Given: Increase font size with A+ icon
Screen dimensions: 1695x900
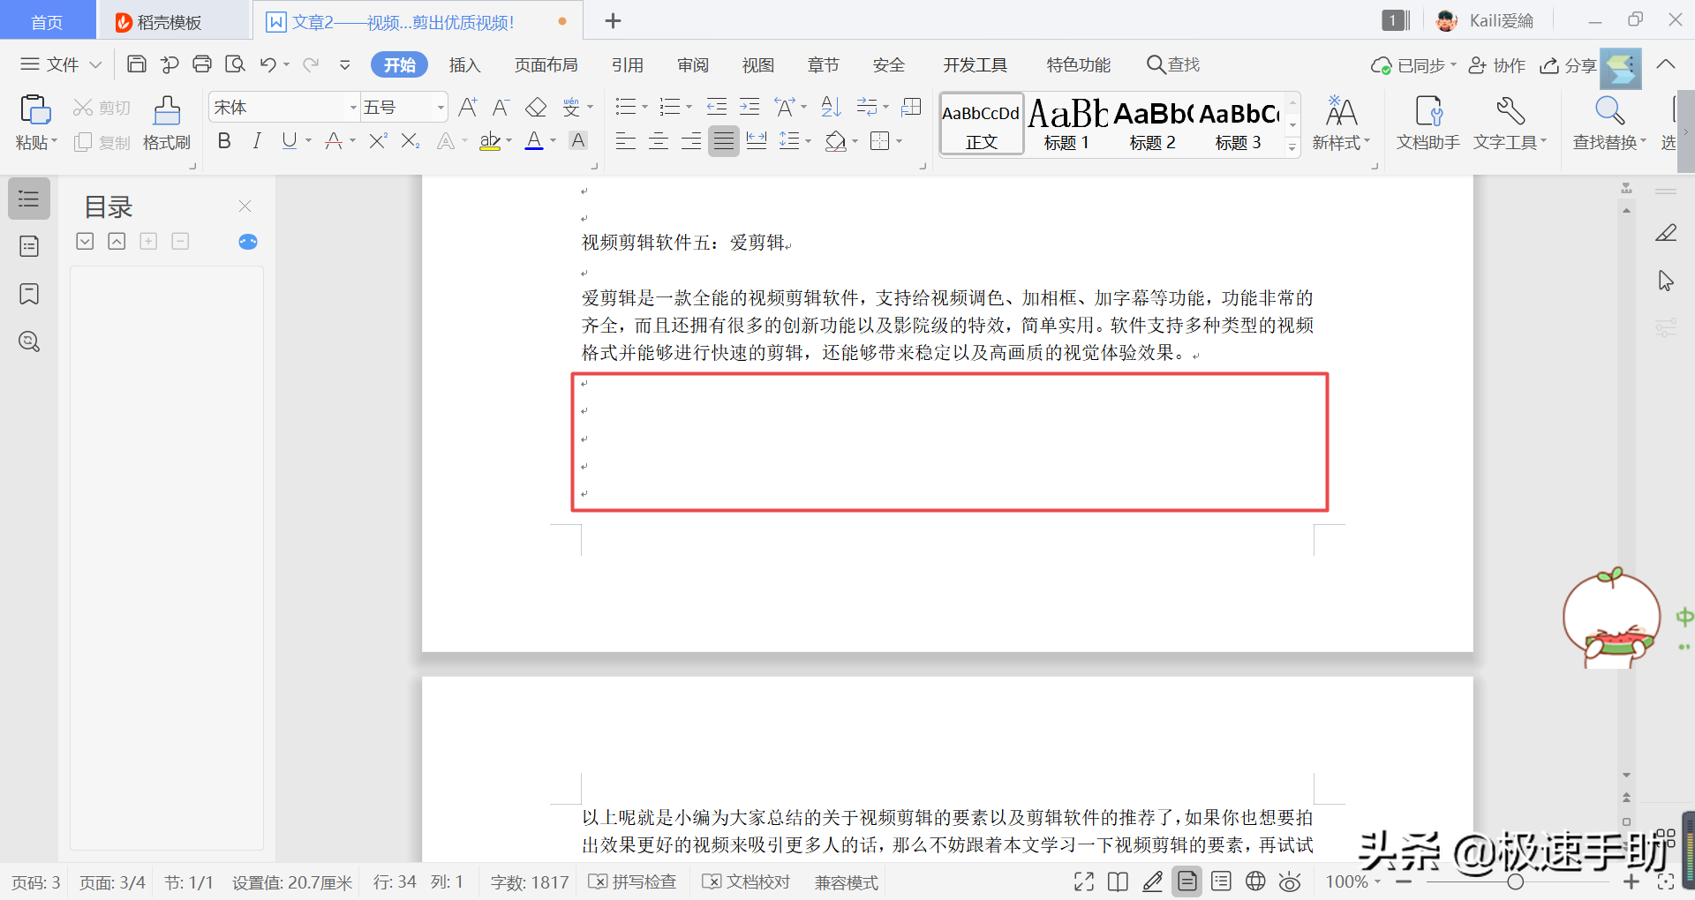Looking at the screenshot, I should [x=468, y=108].
